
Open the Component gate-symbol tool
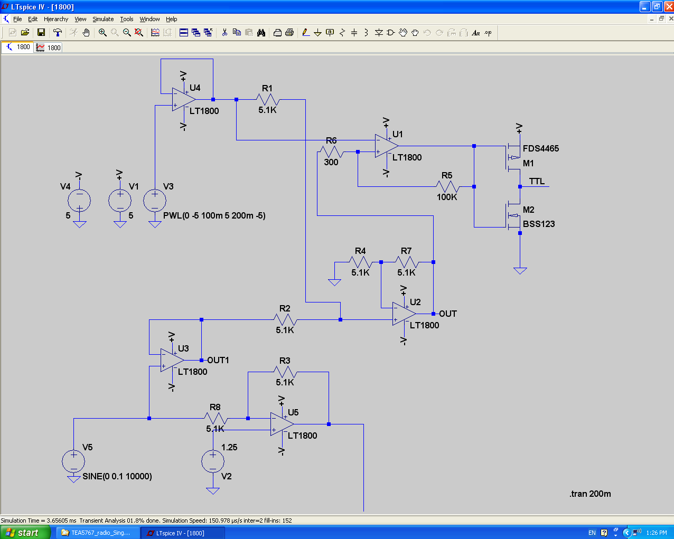click(391, 33)
